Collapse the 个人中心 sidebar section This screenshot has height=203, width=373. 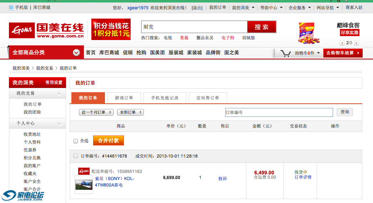coord(59,123)
